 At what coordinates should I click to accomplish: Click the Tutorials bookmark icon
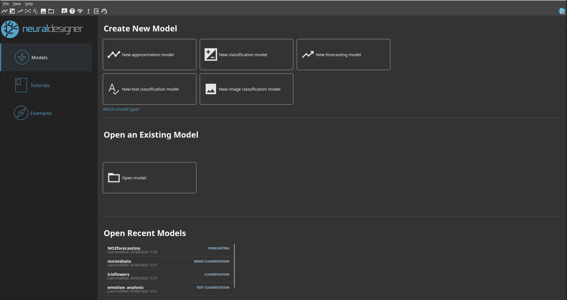tap(21, 85)
